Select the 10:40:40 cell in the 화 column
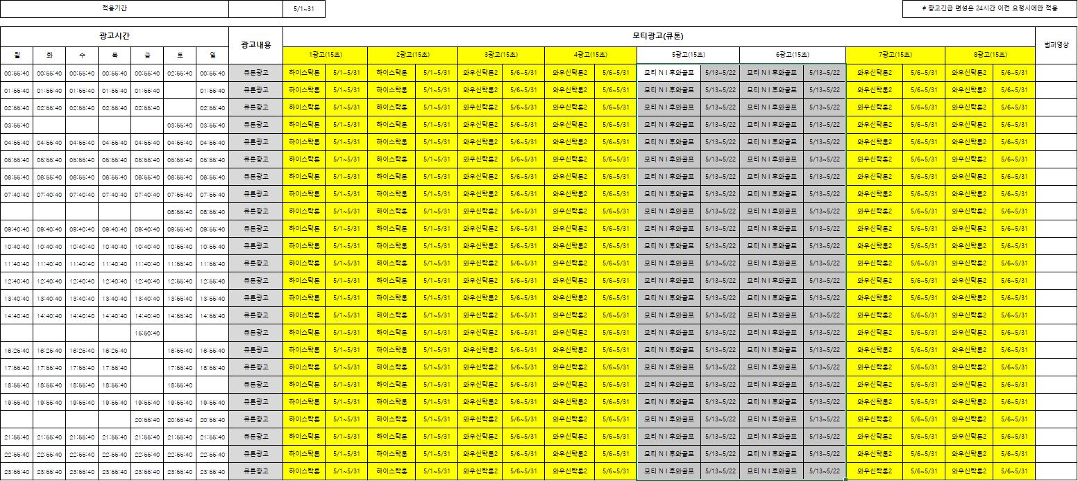 49,246
